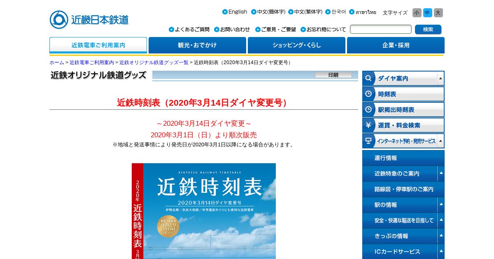
Task: Open お問い合わせ contact link
Action: pyautogui.click(x=232, y=30)
